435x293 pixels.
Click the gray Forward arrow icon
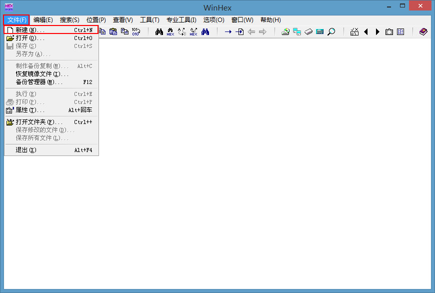click(x=262, y=32)
